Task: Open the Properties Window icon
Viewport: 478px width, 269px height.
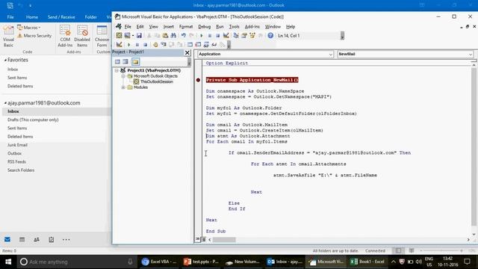Action: pyautogui.click(x=244, y=36)
